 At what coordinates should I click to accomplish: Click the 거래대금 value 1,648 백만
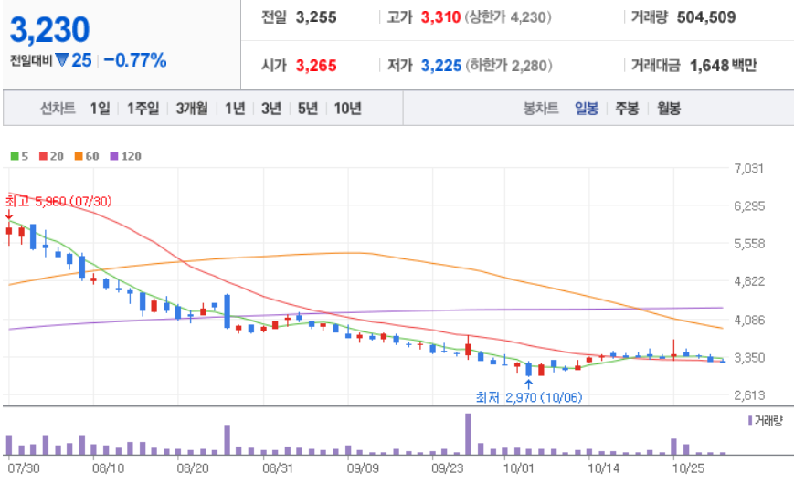pyautogui.click(x=723, y=66)
